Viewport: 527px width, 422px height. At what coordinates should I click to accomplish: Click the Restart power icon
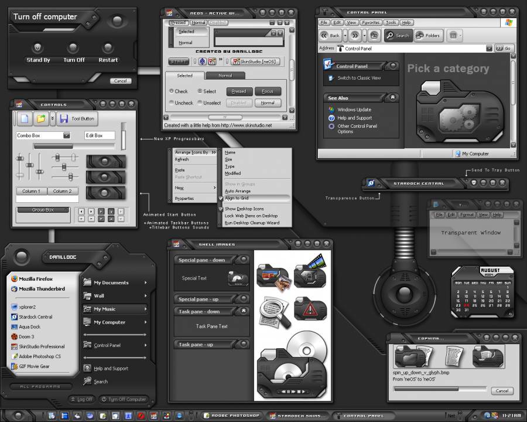coord(108,48)
